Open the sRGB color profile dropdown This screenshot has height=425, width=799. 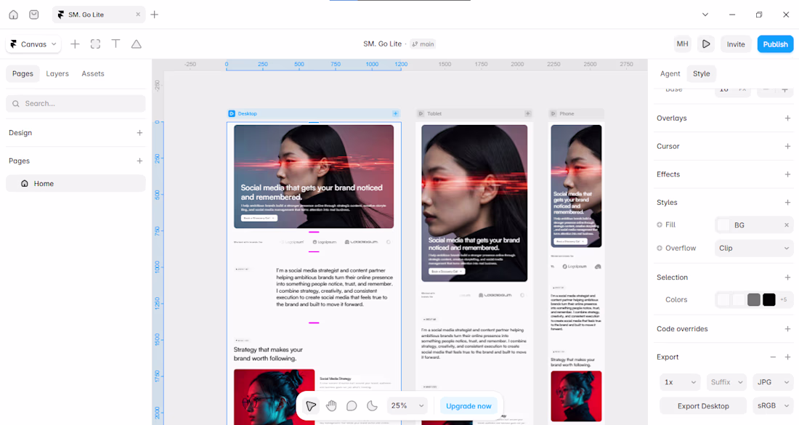(773, 405)
